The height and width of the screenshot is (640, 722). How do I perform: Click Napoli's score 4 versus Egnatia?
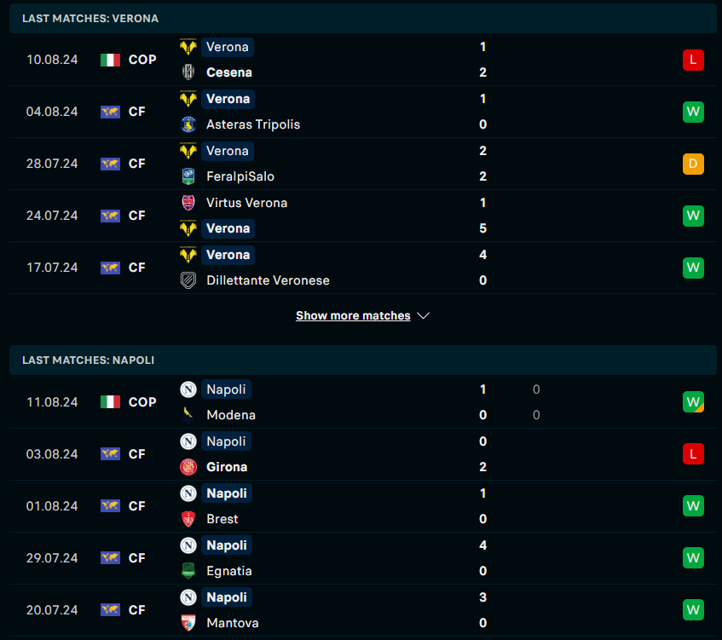[x=482, y=545]
